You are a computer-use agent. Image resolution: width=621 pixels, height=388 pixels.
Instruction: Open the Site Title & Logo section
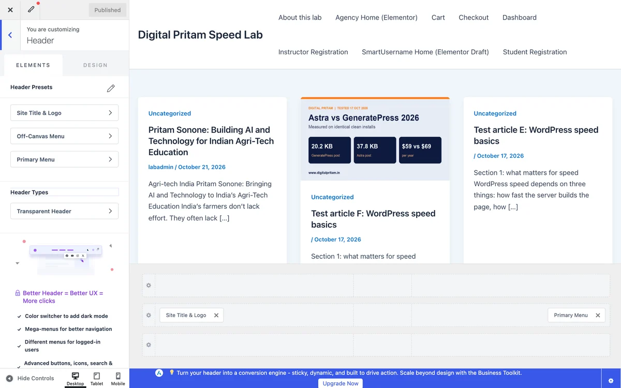pos(64,113)
